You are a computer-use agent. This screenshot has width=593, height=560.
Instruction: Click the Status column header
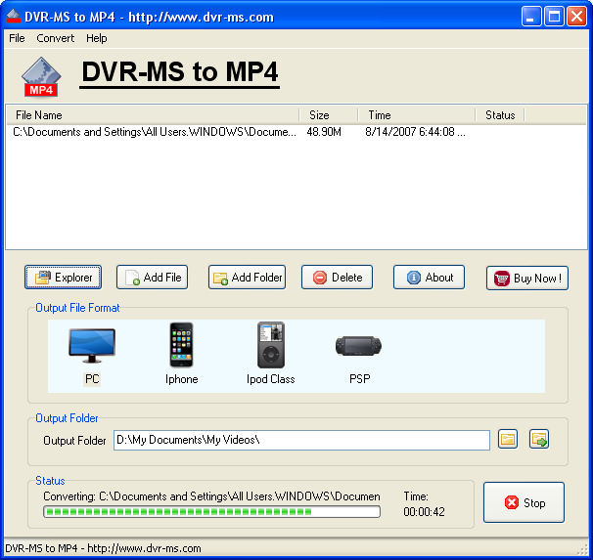[500, 114]
